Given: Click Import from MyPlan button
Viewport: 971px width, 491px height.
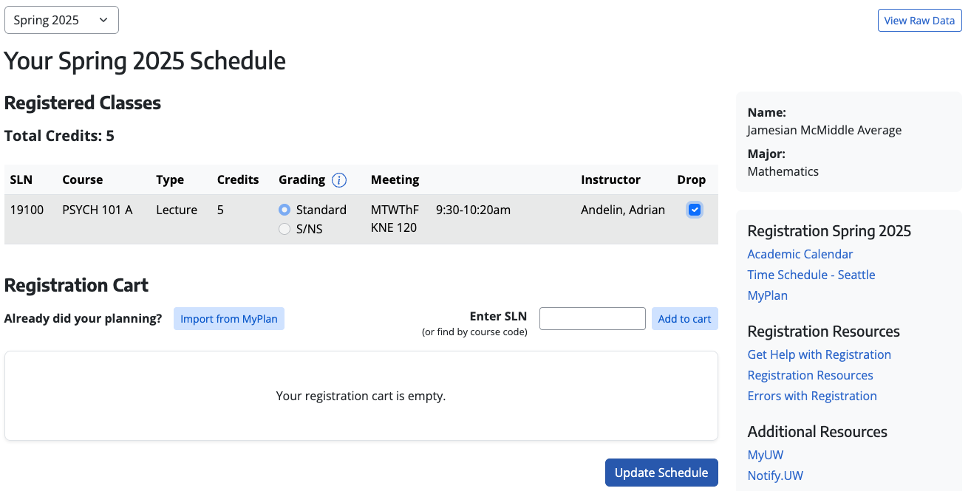Looking at the screenshot, I should [x=229, y=319].
